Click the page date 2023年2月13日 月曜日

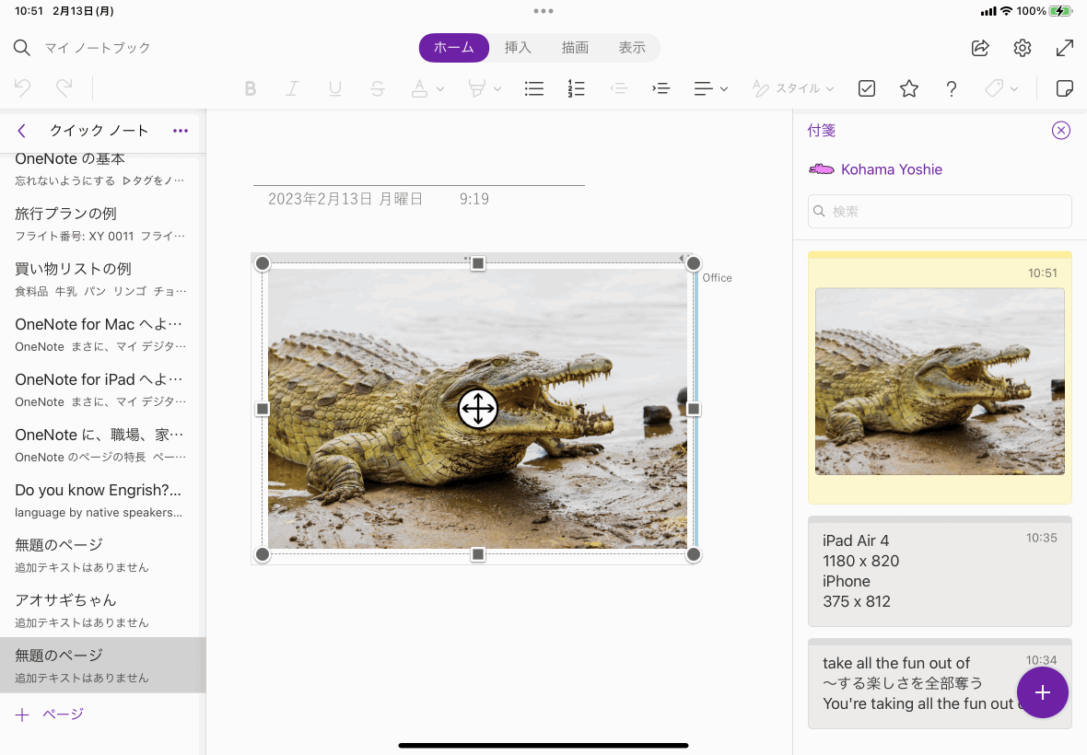click(x=345, y=200)
